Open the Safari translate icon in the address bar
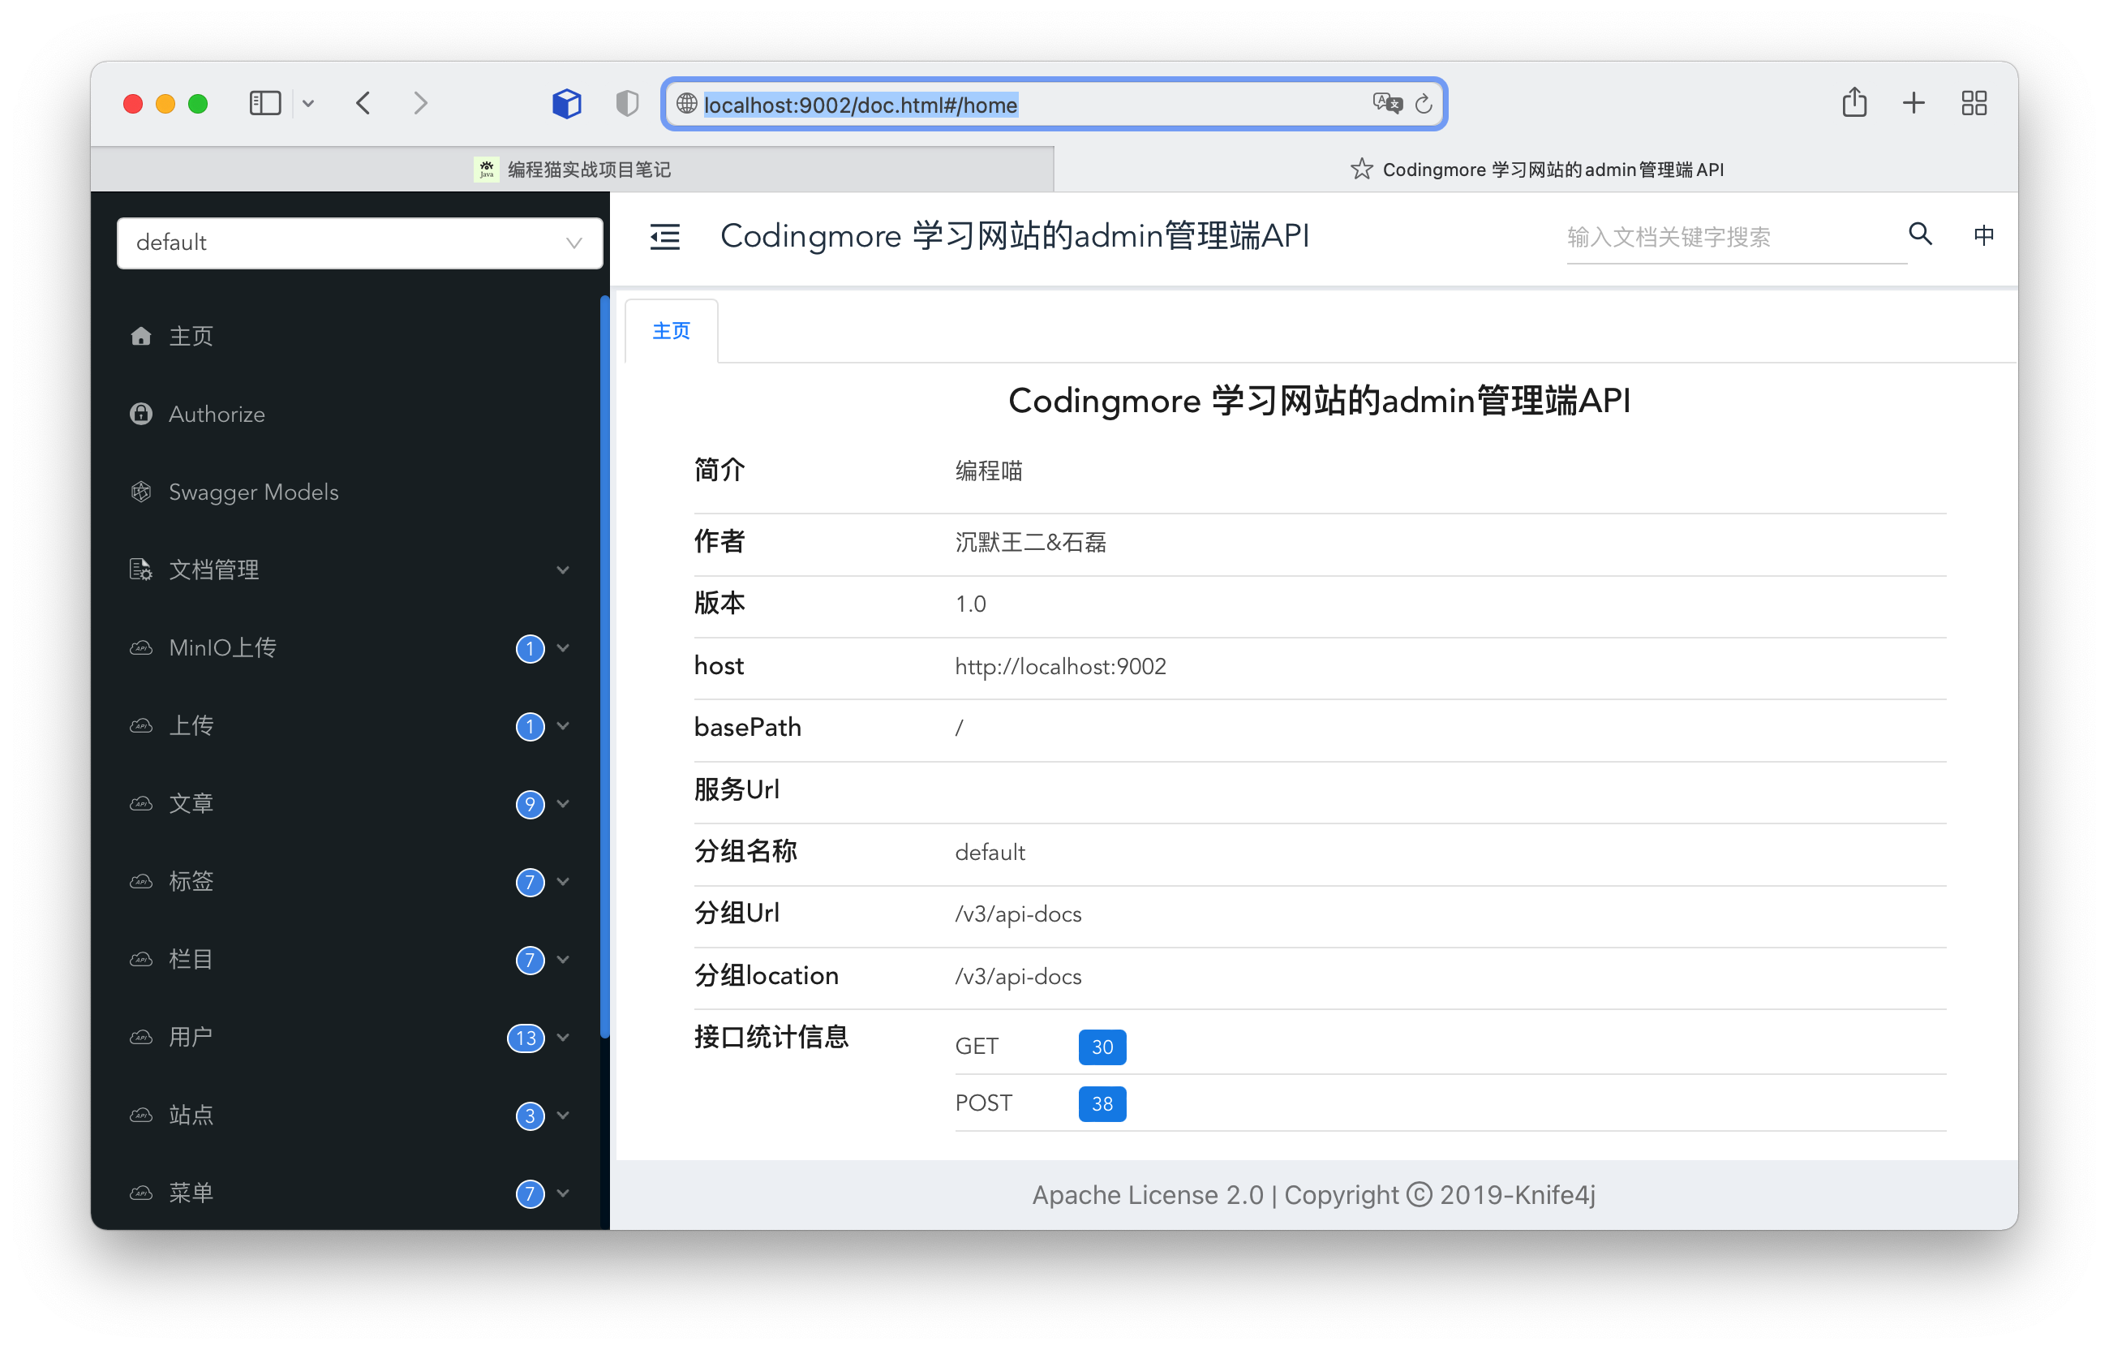The width and height of the screenshot is (2109, 1350). [1386, 104]
